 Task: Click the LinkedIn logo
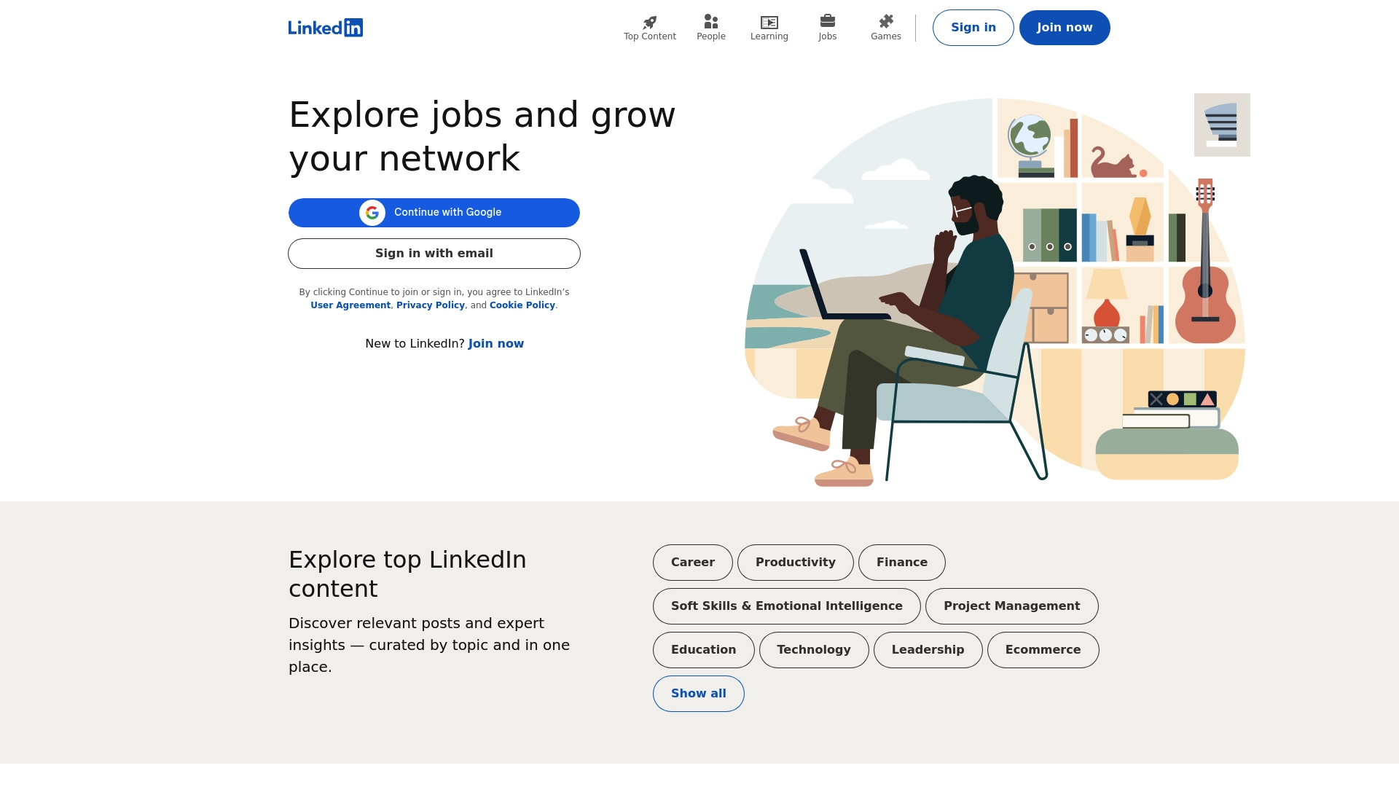pos(325,28)
